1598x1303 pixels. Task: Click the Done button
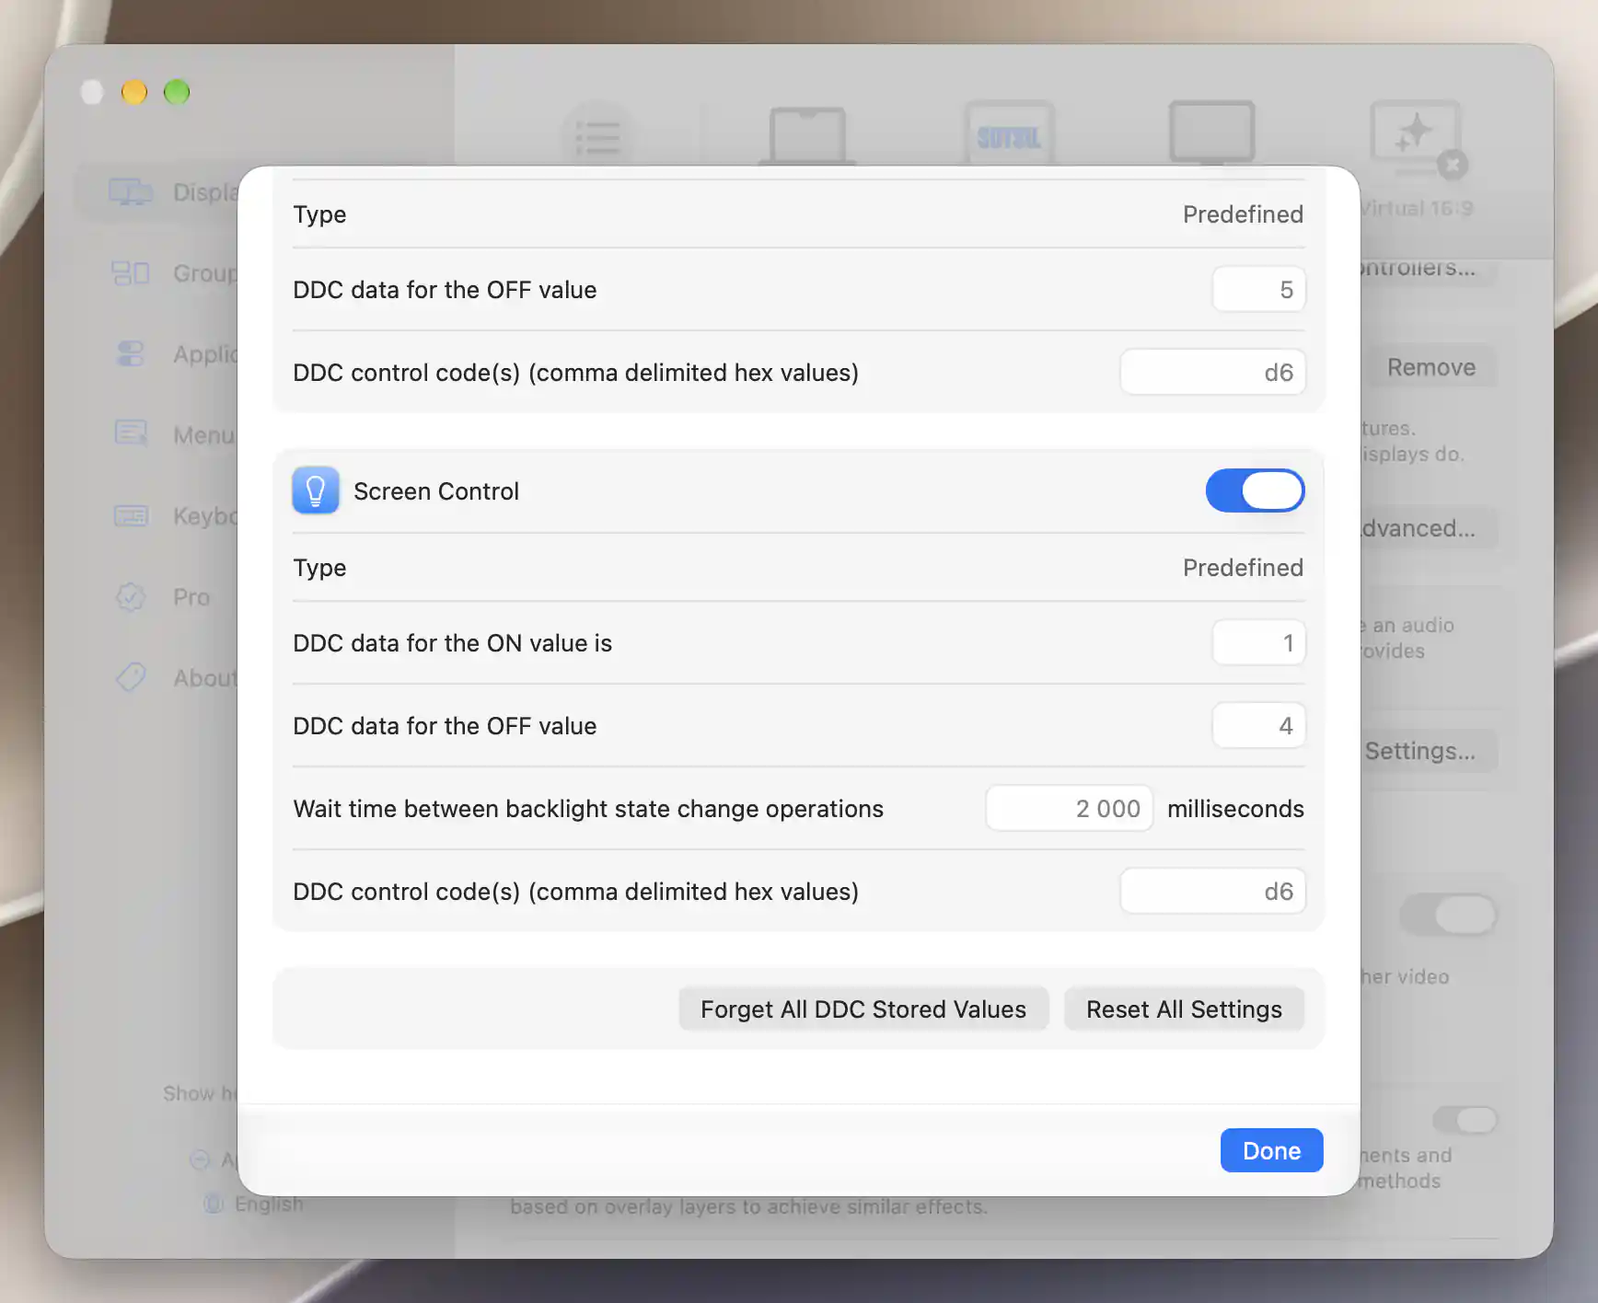(1271, 1150)
